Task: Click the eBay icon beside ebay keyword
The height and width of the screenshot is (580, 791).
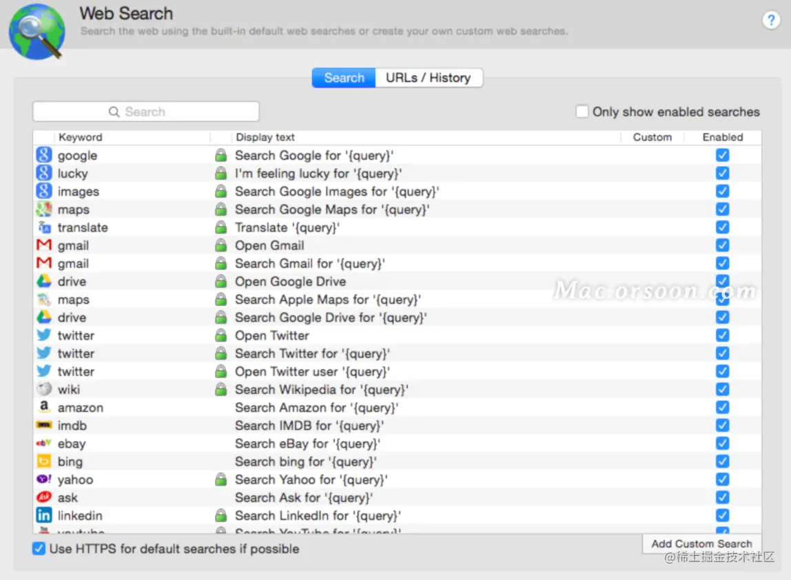Action: coord(44,443)
